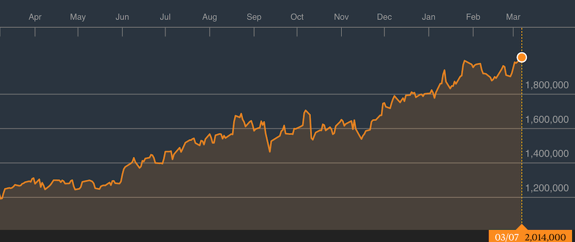Screen dimensions: 575x242
Task: Choose the Aug marker on time axis
Action: click(x=209, y=17)
